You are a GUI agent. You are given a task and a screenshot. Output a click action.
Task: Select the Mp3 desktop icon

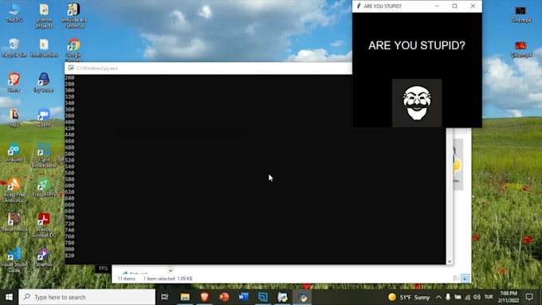14,118
